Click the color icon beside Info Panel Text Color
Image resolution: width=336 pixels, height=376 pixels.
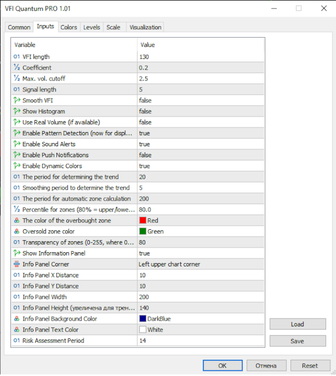[17, 330]
